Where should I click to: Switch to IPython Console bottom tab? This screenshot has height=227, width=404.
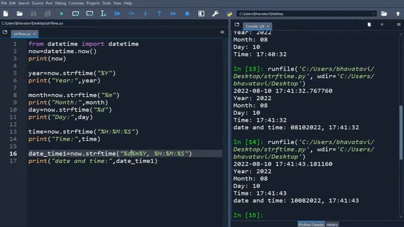(311, 224)
